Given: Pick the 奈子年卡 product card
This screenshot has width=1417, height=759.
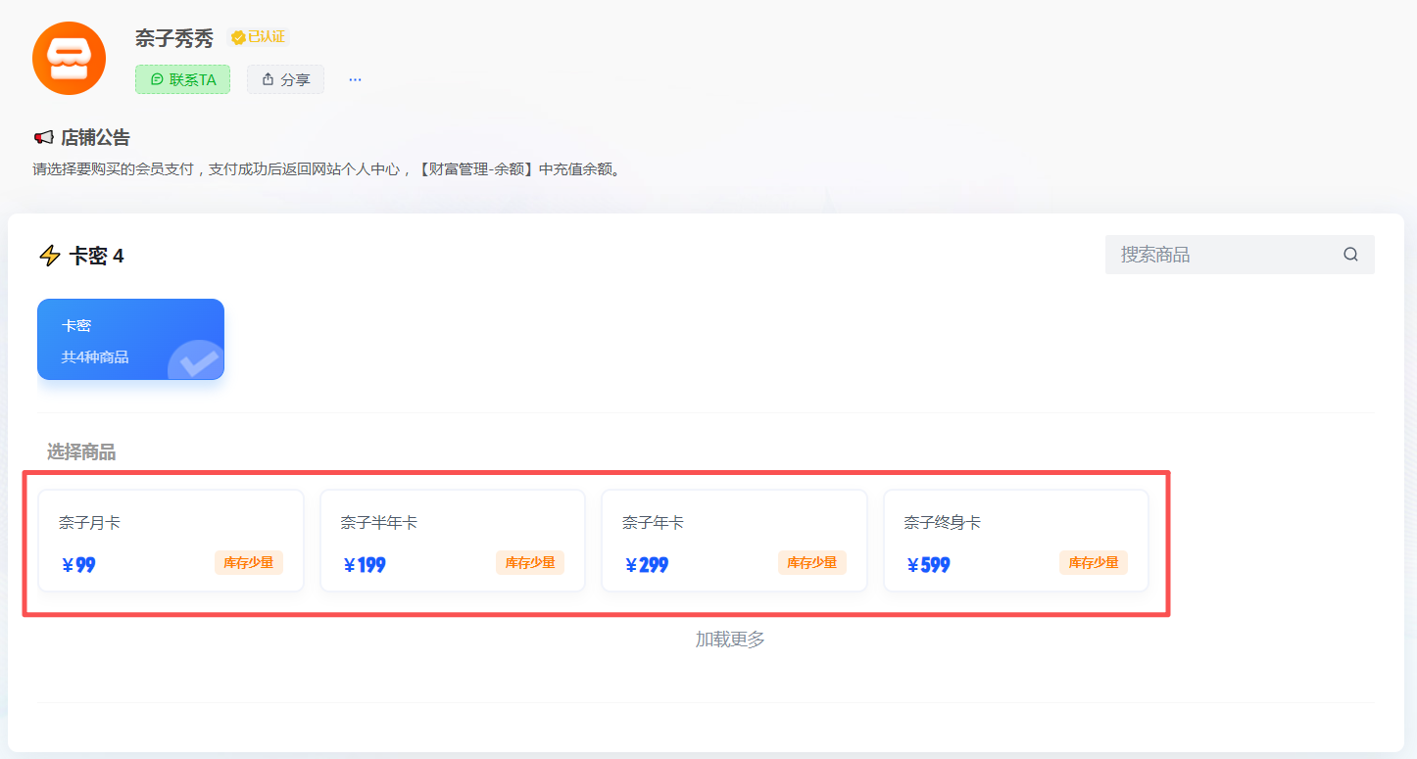Looking at the screenshot, I should click(x=733, y=541).
